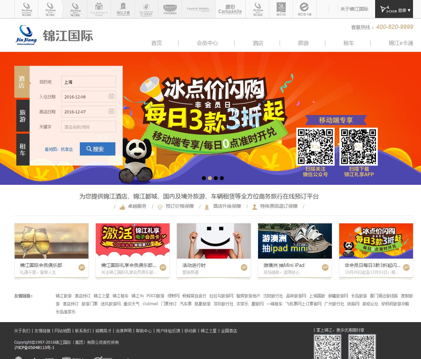Click go icon on 锦江国际会员俱乐部 card
Image resolution: width=421 pixels, height=359 pixels.
[82, 267]
